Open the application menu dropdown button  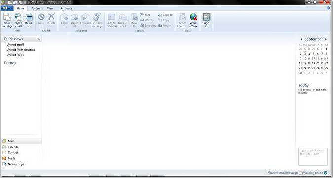point(7,8)
